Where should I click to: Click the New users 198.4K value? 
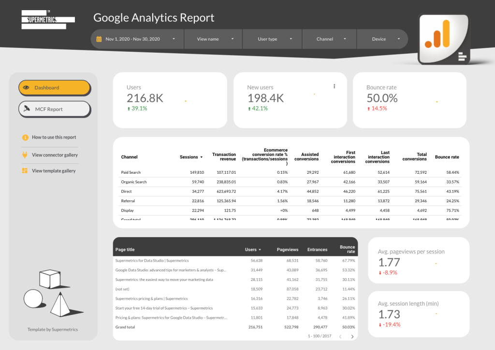coord(265,98)
